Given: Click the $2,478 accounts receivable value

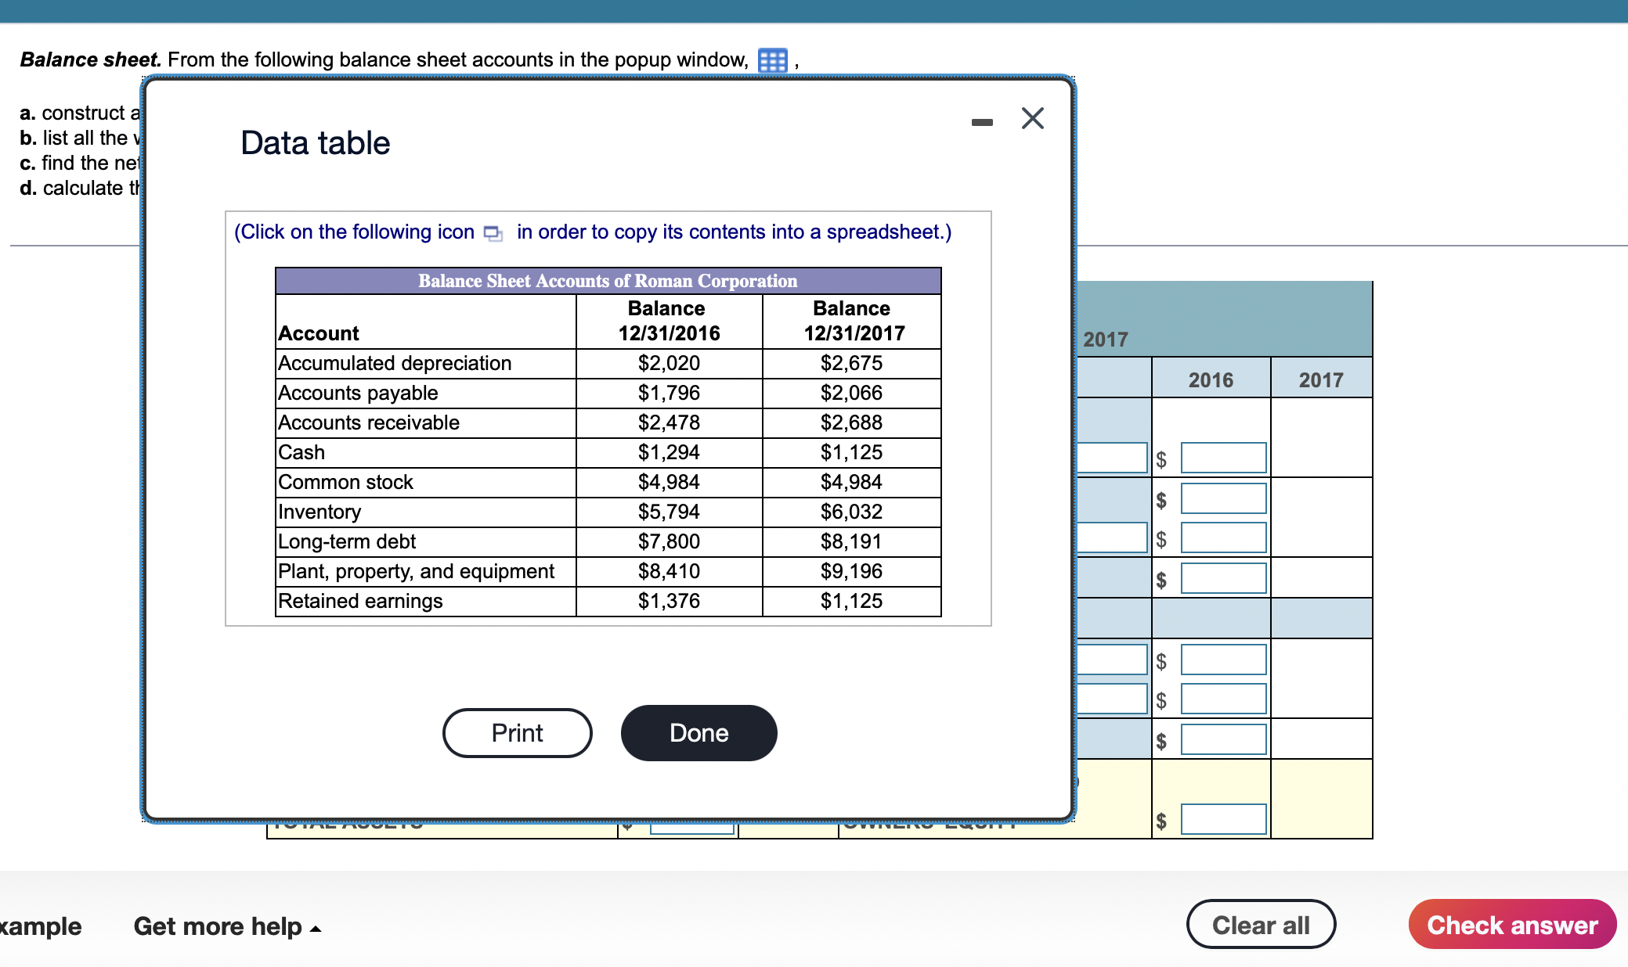Looking at the screenshot, I should point(669,422).
